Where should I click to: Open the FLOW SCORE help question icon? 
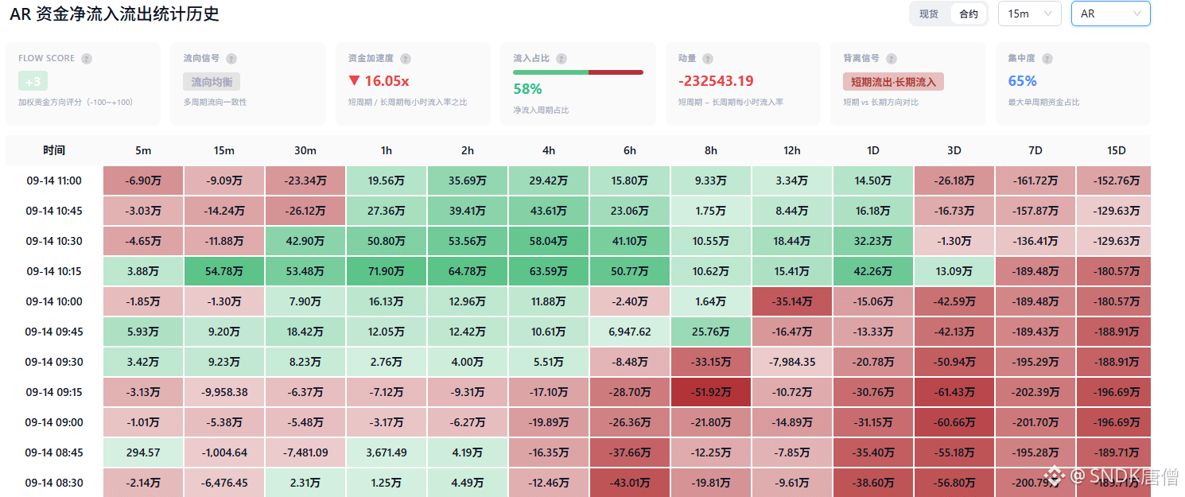click(x=87, y=59)
